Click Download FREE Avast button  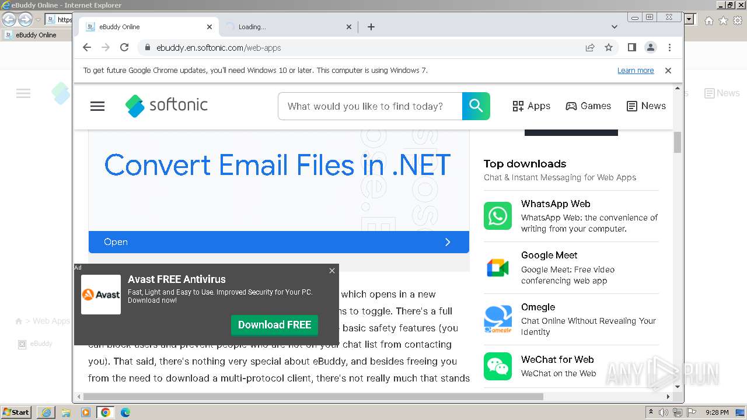pyautogui.click(x=274, y=325)
